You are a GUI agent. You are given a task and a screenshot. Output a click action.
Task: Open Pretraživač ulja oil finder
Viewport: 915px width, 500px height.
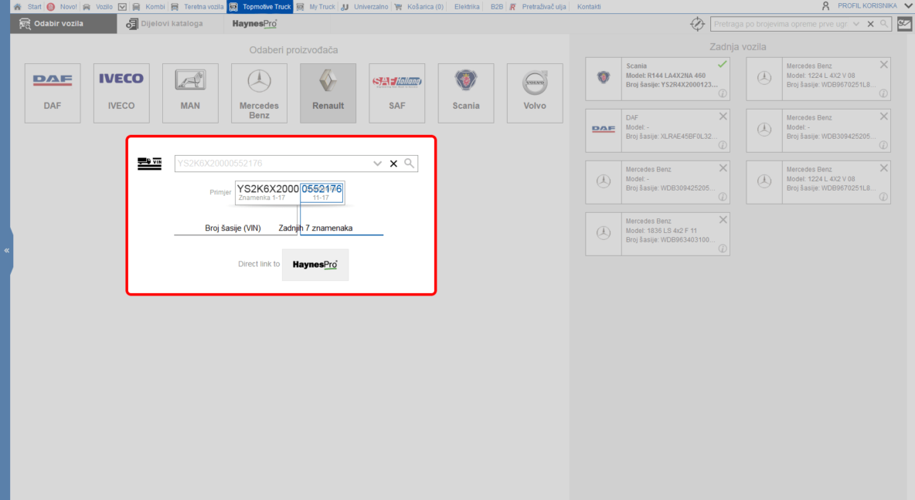point(544,7)
